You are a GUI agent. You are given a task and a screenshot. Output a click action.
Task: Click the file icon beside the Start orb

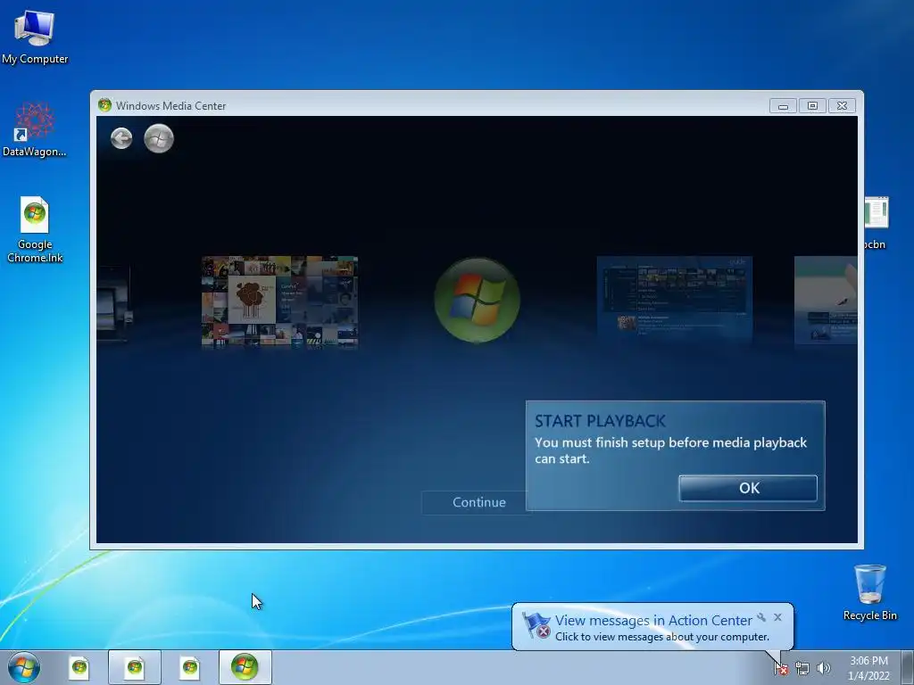point(79,667)
